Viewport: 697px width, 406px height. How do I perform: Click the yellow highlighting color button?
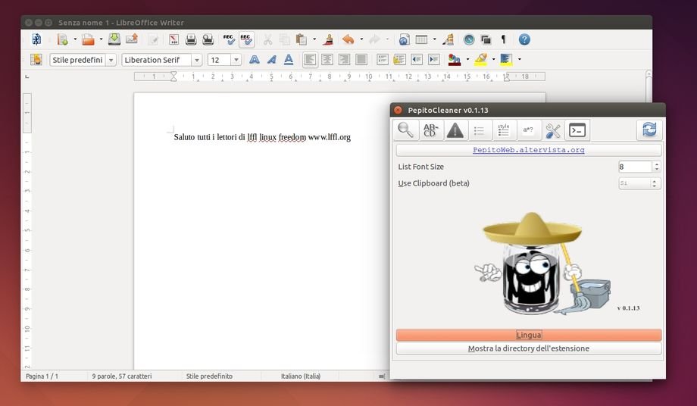pyautogui.click(x=480, y=59)
